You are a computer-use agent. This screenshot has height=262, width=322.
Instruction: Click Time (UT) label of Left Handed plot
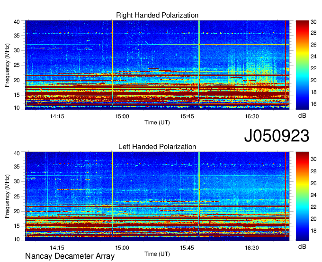click(x=157, y=254)
